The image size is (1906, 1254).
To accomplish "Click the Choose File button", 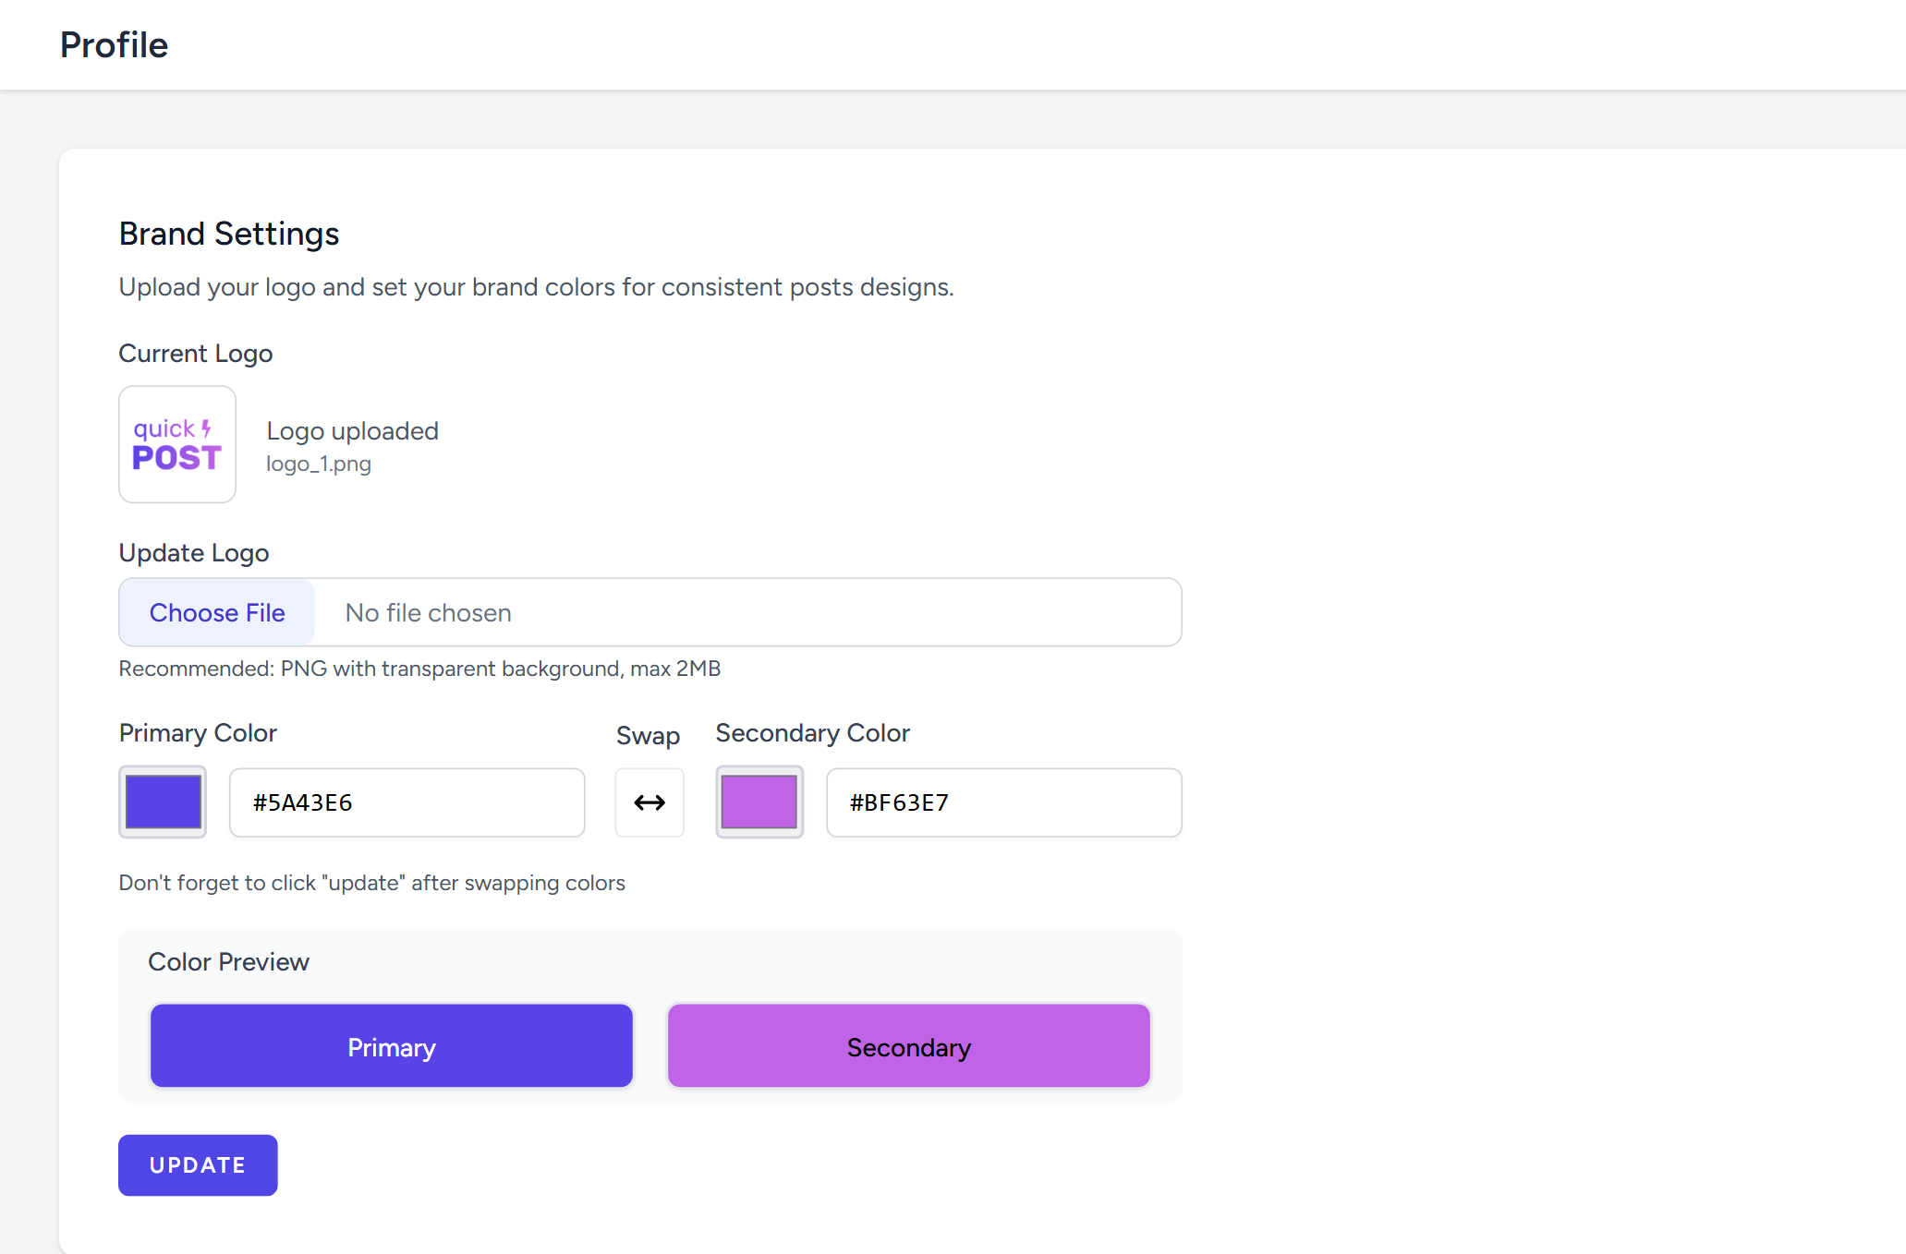I will click(x=217, y=612).
